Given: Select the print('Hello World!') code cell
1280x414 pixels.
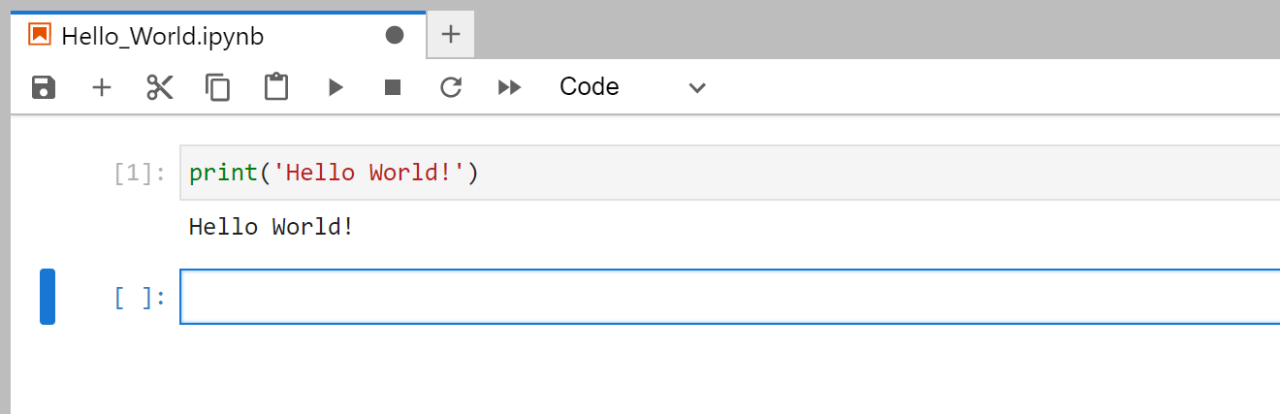Looking at the screenshot, I should [729, 173].
